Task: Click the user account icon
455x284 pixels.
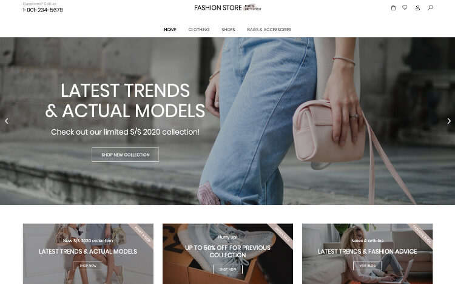Action: click(x=417, y=8)
